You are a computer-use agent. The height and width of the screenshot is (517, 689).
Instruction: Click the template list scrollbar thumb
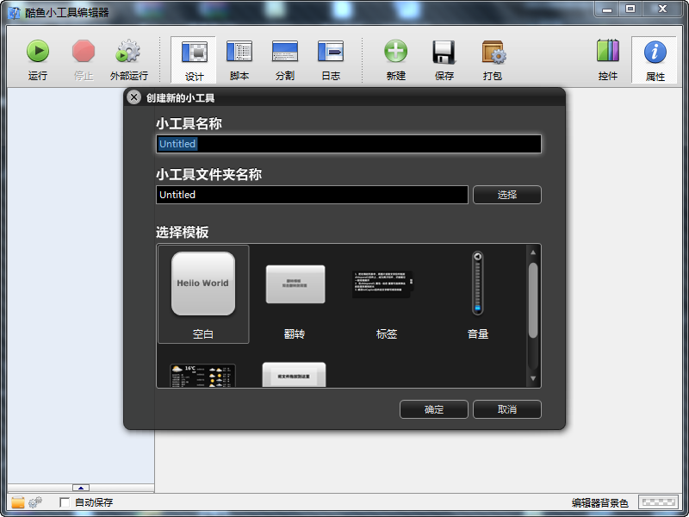tap(533, 300)
